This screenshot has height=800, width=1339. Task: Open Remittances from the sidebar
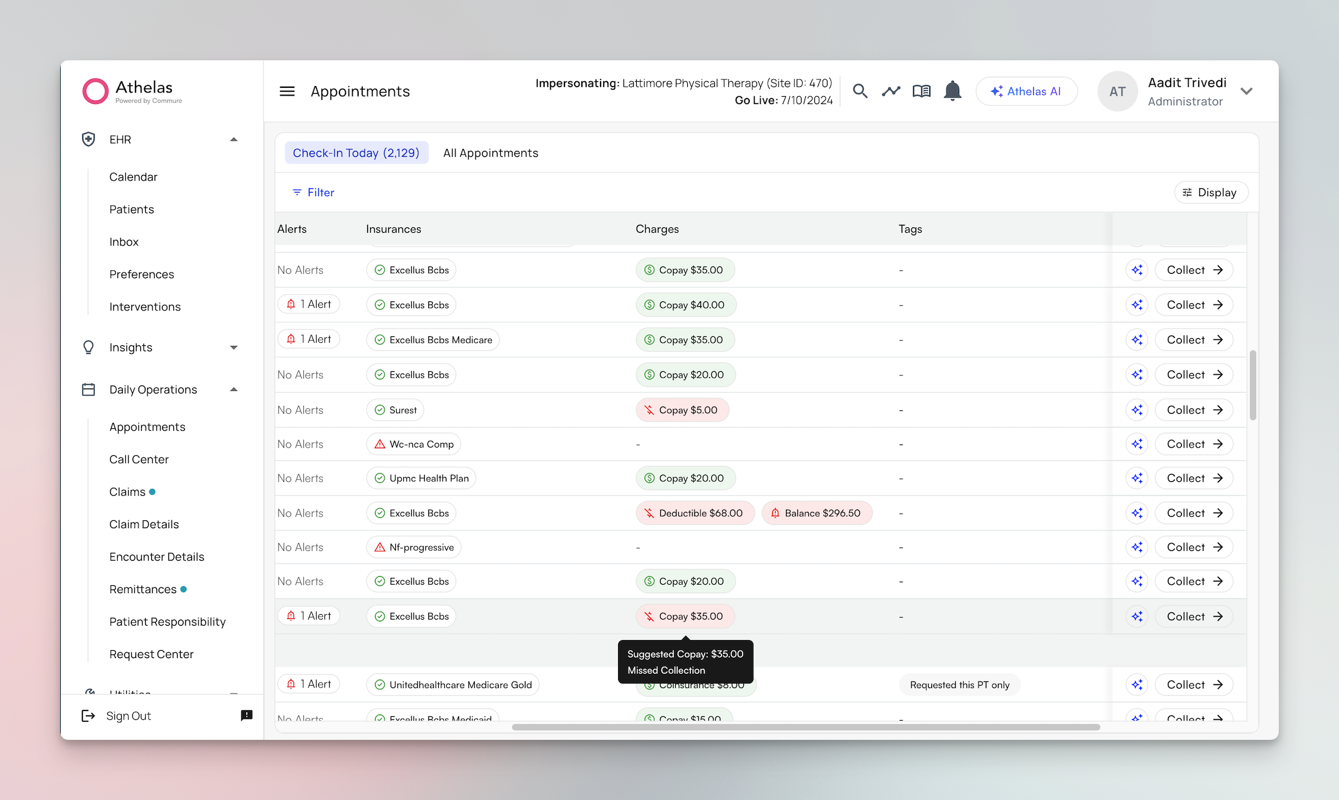(x=143, y=589)
